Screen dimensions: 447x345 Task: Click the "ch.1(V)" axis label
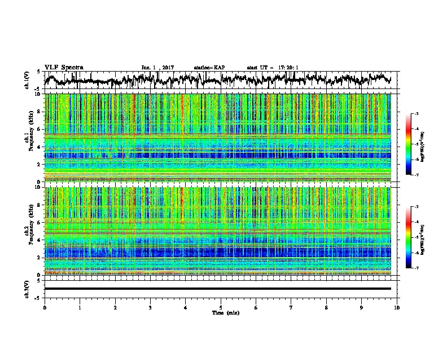(27, 80)
